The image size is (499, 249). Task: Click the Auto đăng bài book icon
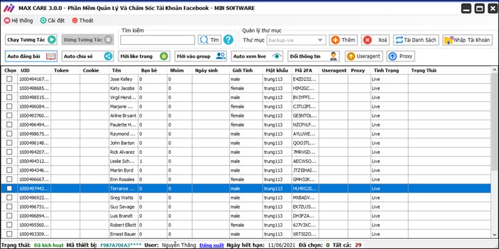(x=51, y=56)
